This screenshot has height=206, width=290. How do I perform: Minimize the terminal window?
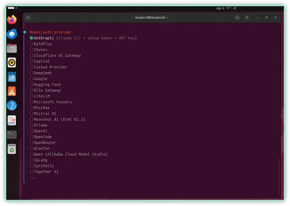point(258,18)
